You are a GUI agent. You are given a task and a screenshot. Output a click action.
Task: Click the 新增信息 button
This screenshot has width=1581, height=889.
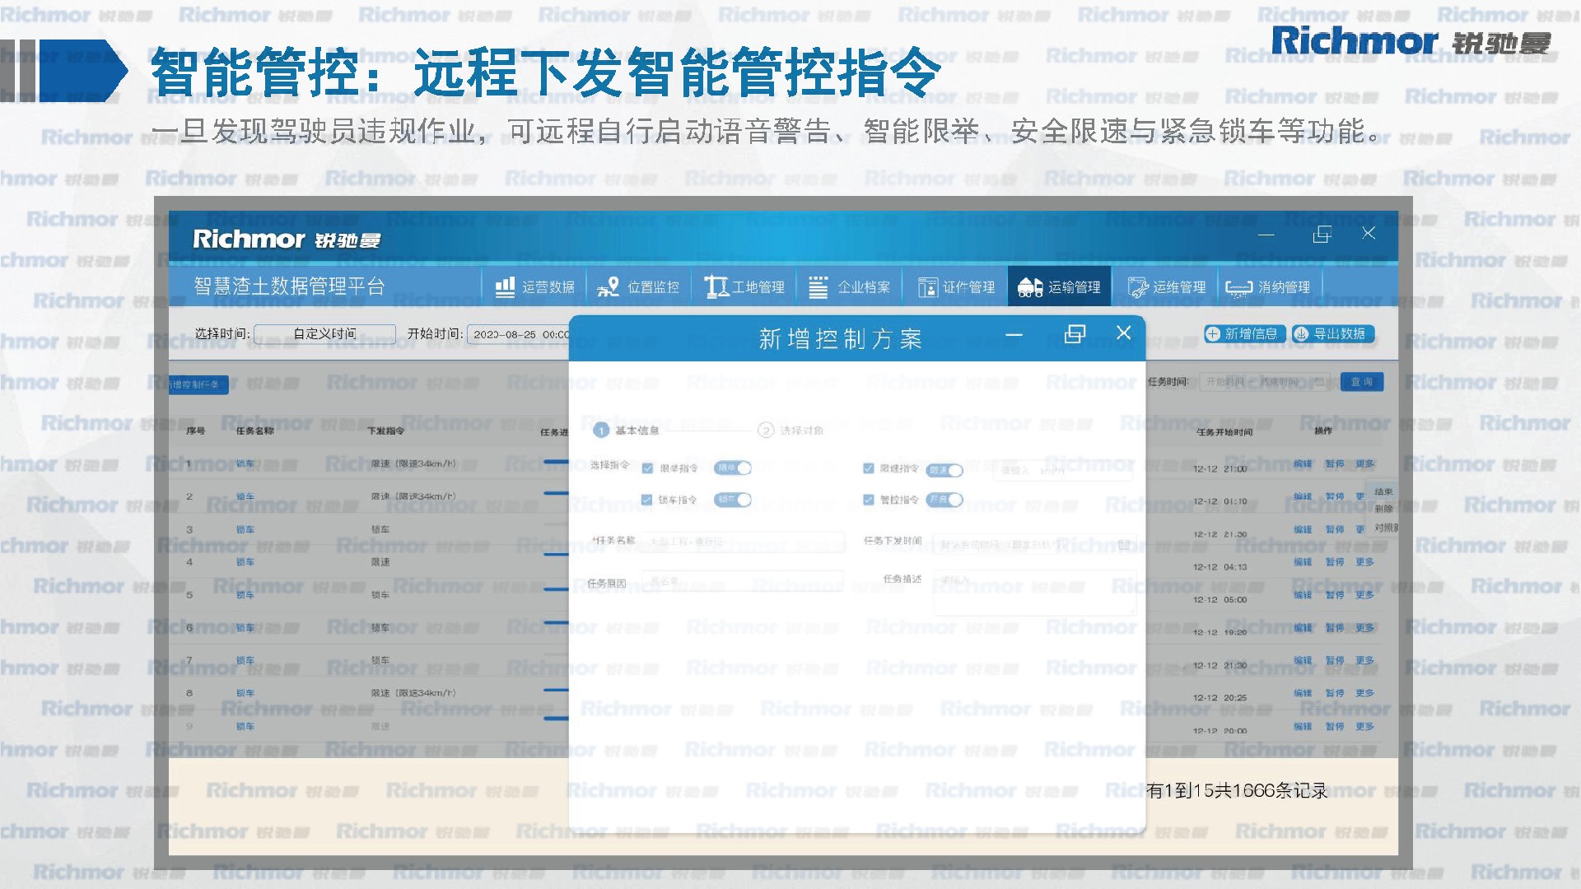click(x=1243, y=333)
